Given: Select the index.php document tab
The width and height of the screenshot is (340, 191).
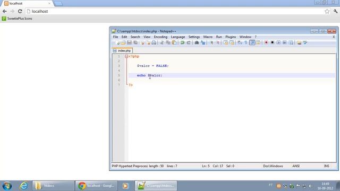Looking at the screenshot, I should tap(122, 51).
